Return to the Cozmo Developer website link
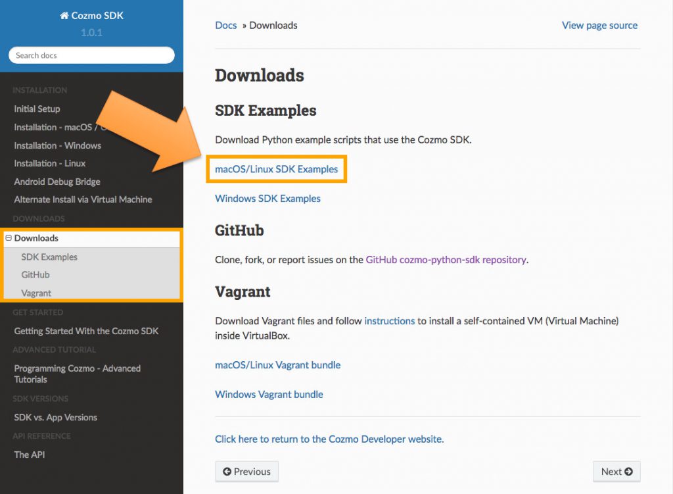The height and width of the screenshot is (494, 673). point(329,439)
